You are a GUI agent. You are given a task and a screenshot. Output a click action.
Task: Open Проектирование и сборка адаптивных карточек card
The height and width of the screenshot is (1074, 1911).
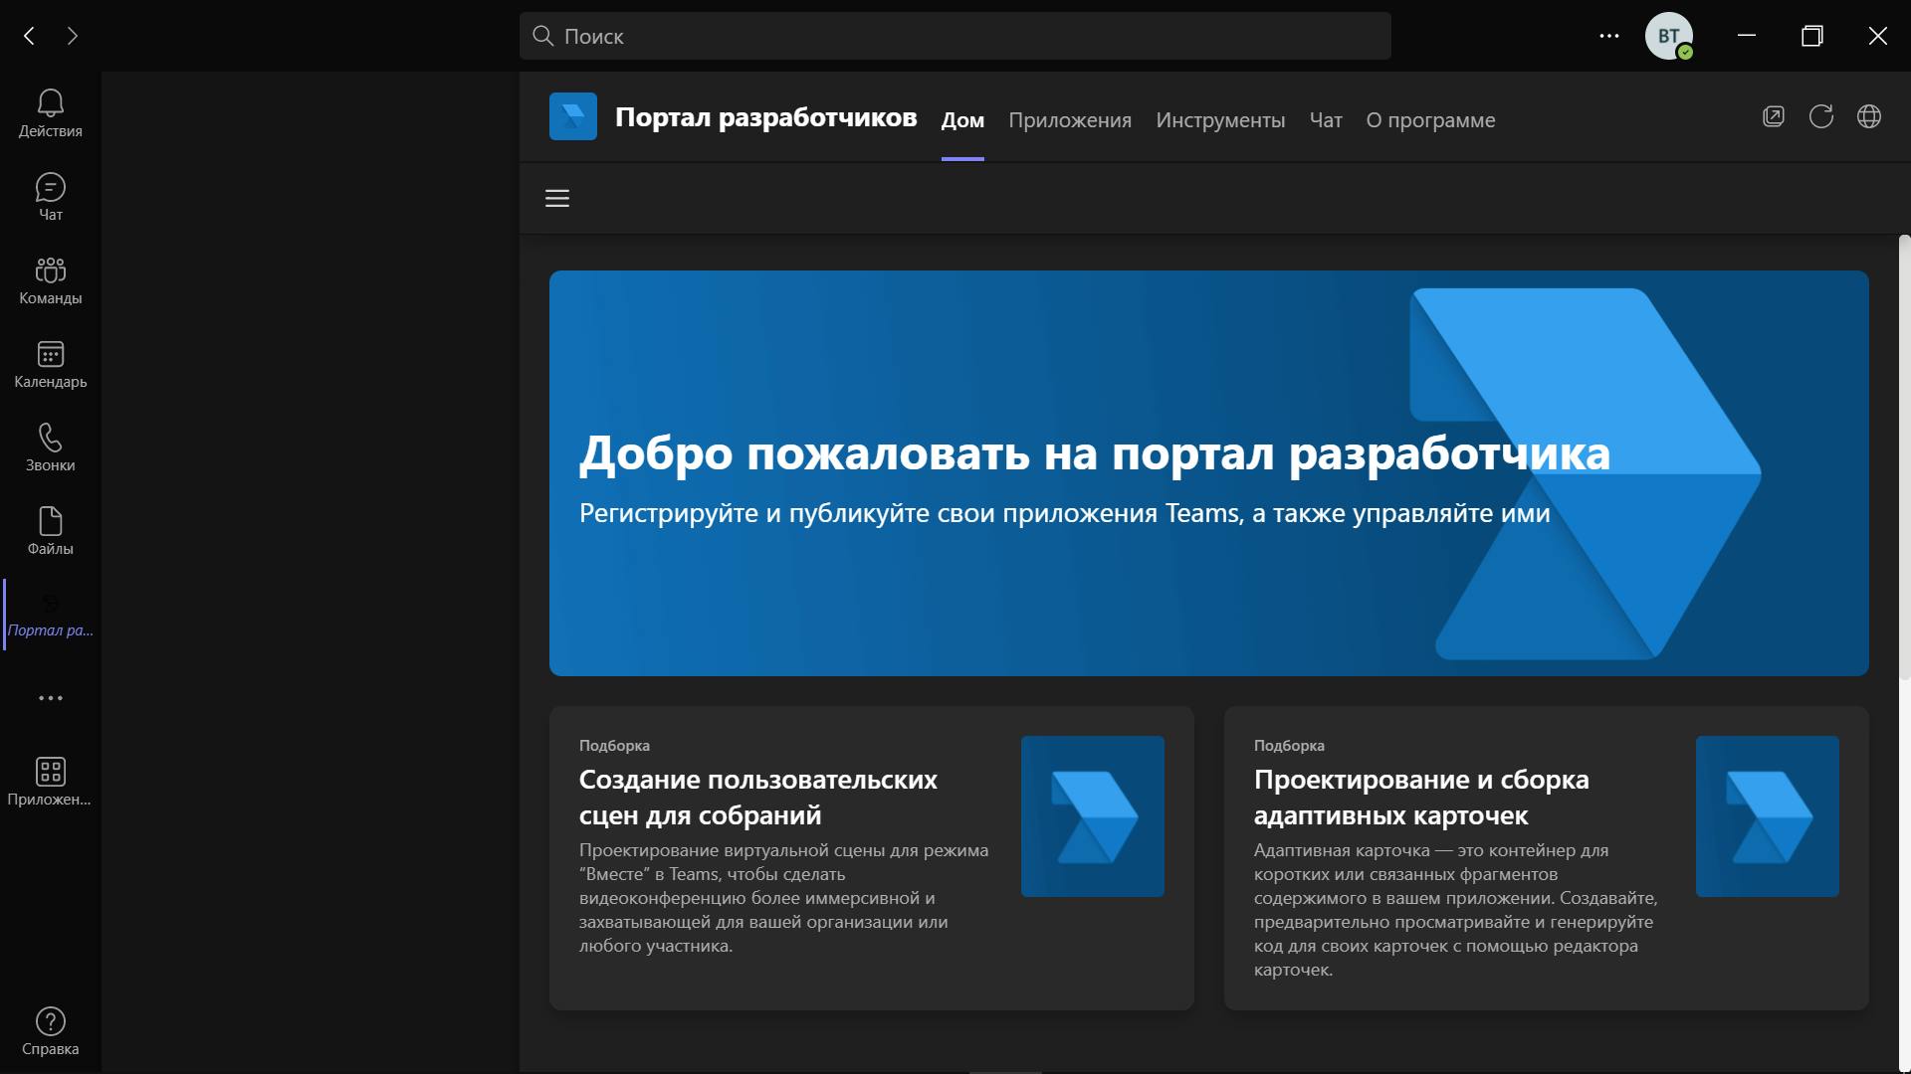(1547, 858)
